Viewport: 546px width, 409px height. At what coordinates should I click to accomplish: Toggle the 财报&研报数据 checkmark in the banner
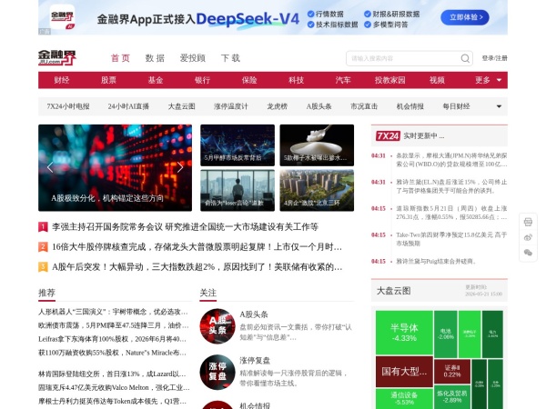coord(368,14)
